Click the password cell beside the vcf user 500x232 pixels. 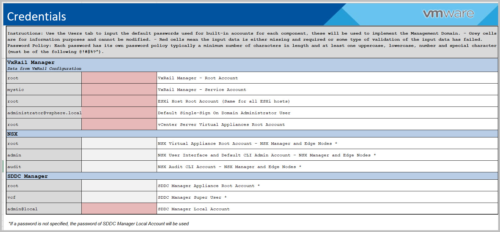tap(119, 197)
